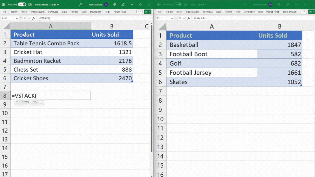Expand the 'Merge Tables - Saved' dropdown

(x=57, y=4)
